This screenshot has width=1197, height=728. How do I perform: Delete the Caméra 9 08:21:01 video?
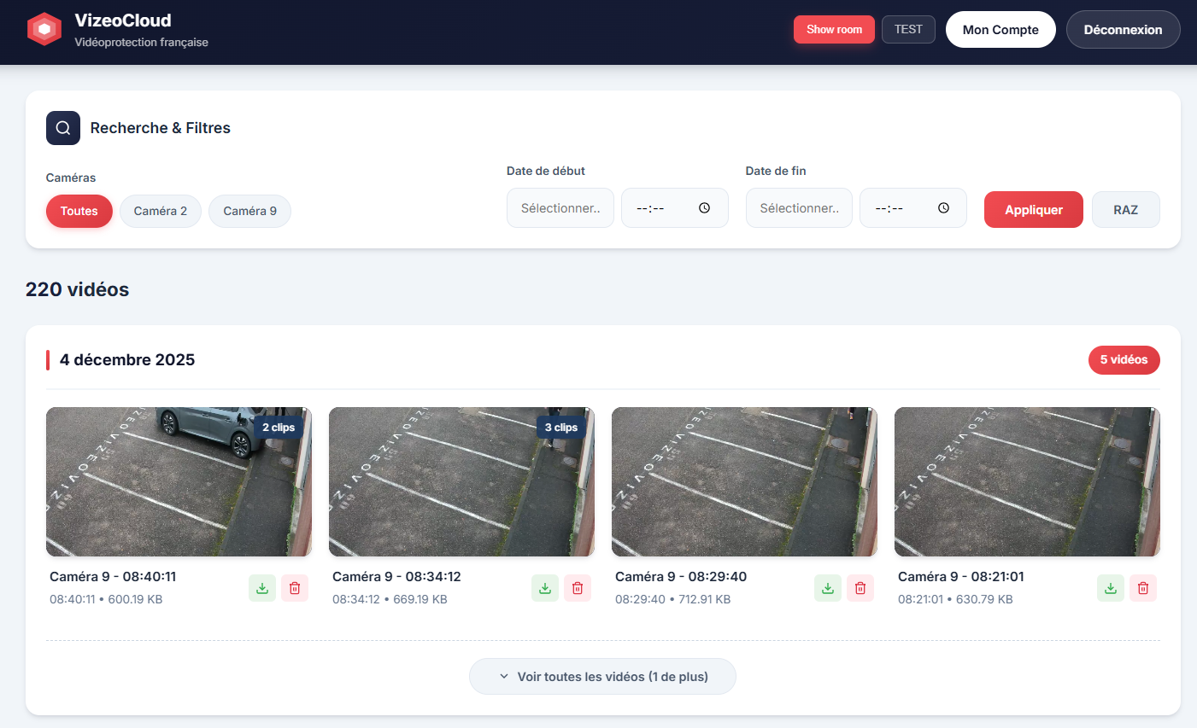tap(1143, 588)
